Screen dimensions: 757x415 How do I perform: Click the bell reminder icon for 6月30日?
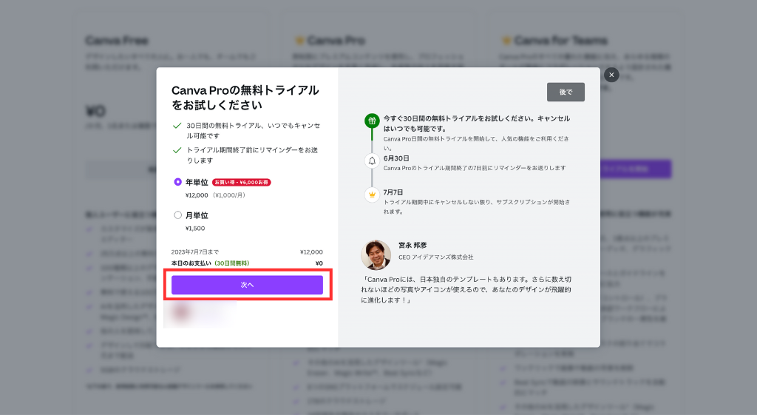pos(372,161)
